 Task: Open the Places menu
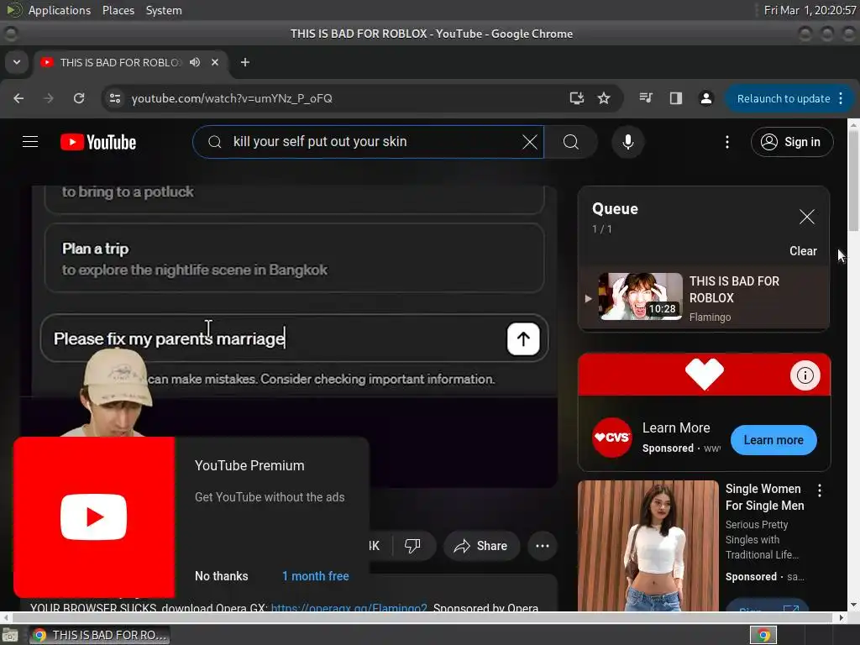click(118, 10)
